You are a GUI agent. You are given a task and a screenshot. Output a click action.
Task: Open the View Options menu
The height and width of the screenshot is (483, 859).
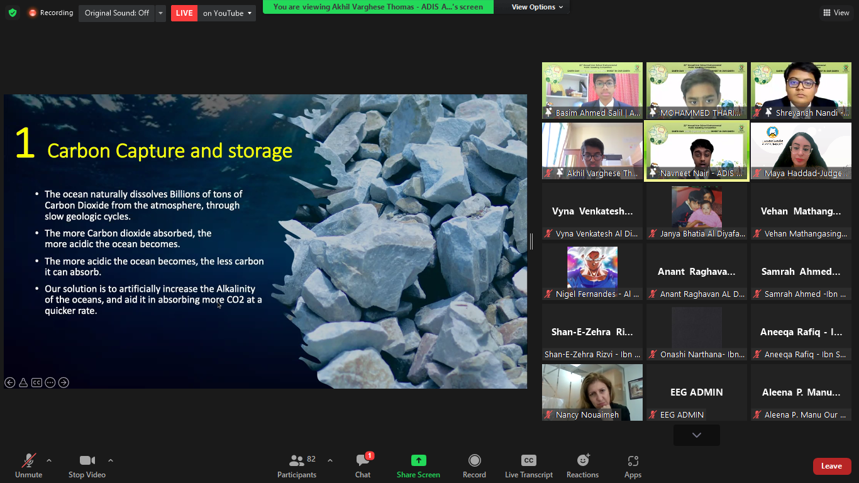point(537,7)
